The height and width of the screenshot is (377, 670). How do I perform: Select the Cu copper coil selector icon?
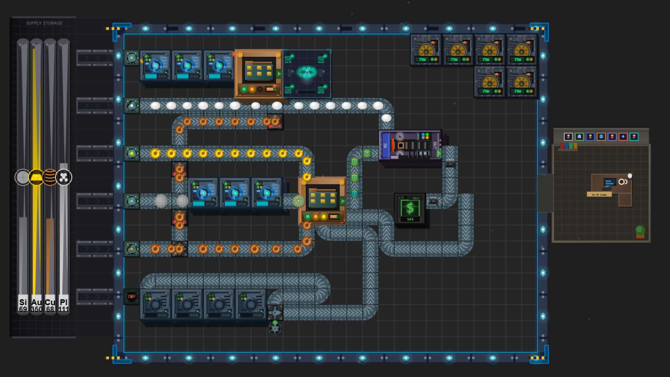point(49,177)
